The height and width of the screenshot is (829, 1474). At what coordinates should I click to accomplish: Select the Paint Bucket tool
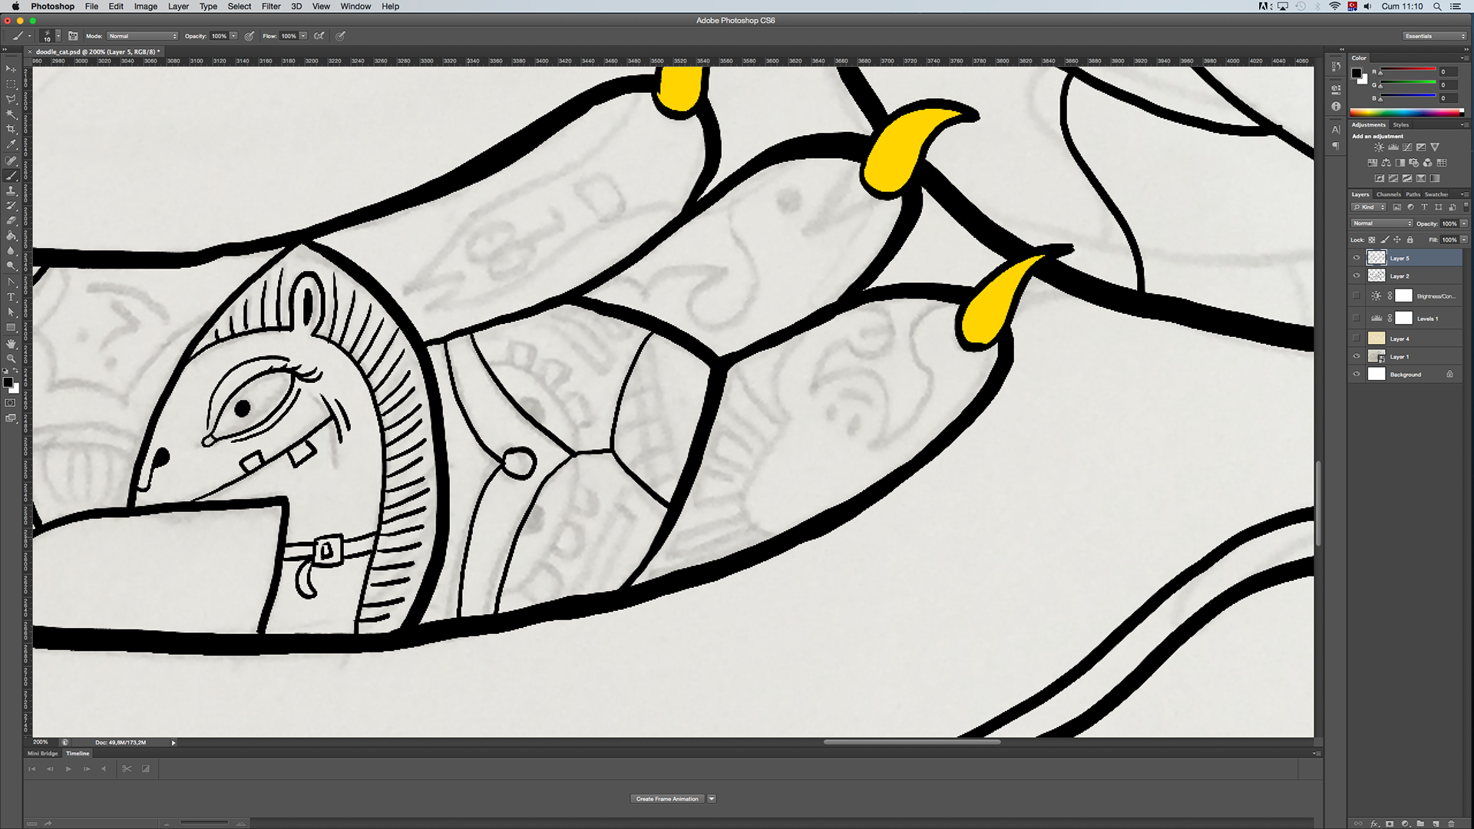[11, 236]
